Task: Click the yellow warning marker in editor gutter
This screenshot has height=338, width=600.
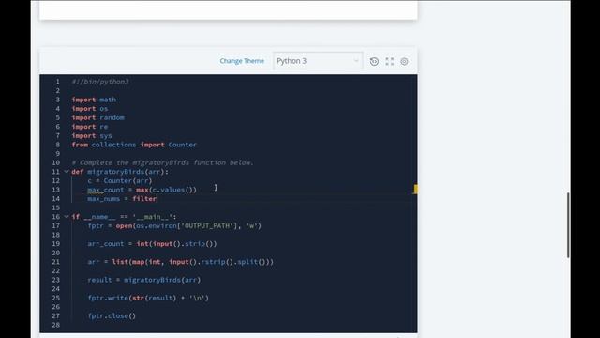Action: coord(415,190)
